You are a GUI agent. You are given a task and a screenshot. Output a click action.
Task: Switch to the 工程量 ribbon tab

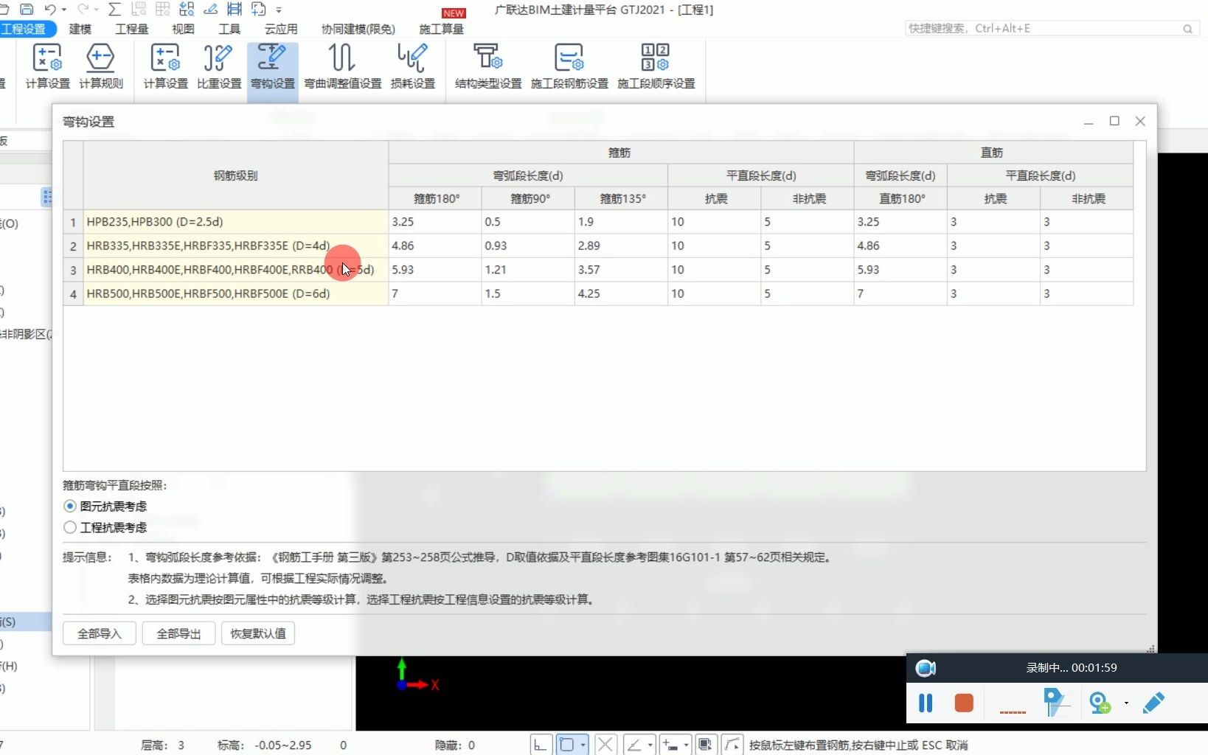[x=132, y=29]
